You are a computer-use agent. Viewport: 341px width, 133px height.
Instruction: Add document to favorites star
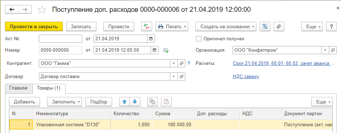click(x=42, y=10)
